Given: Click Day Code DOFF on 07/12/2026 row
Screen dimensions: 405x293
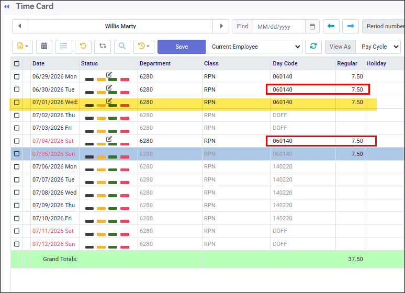Looking at the screenshot, I should tap(280, 244).
